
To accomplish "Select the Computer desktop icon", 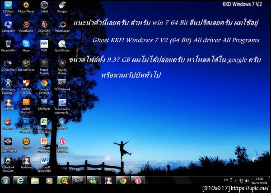I will point(8,27).
